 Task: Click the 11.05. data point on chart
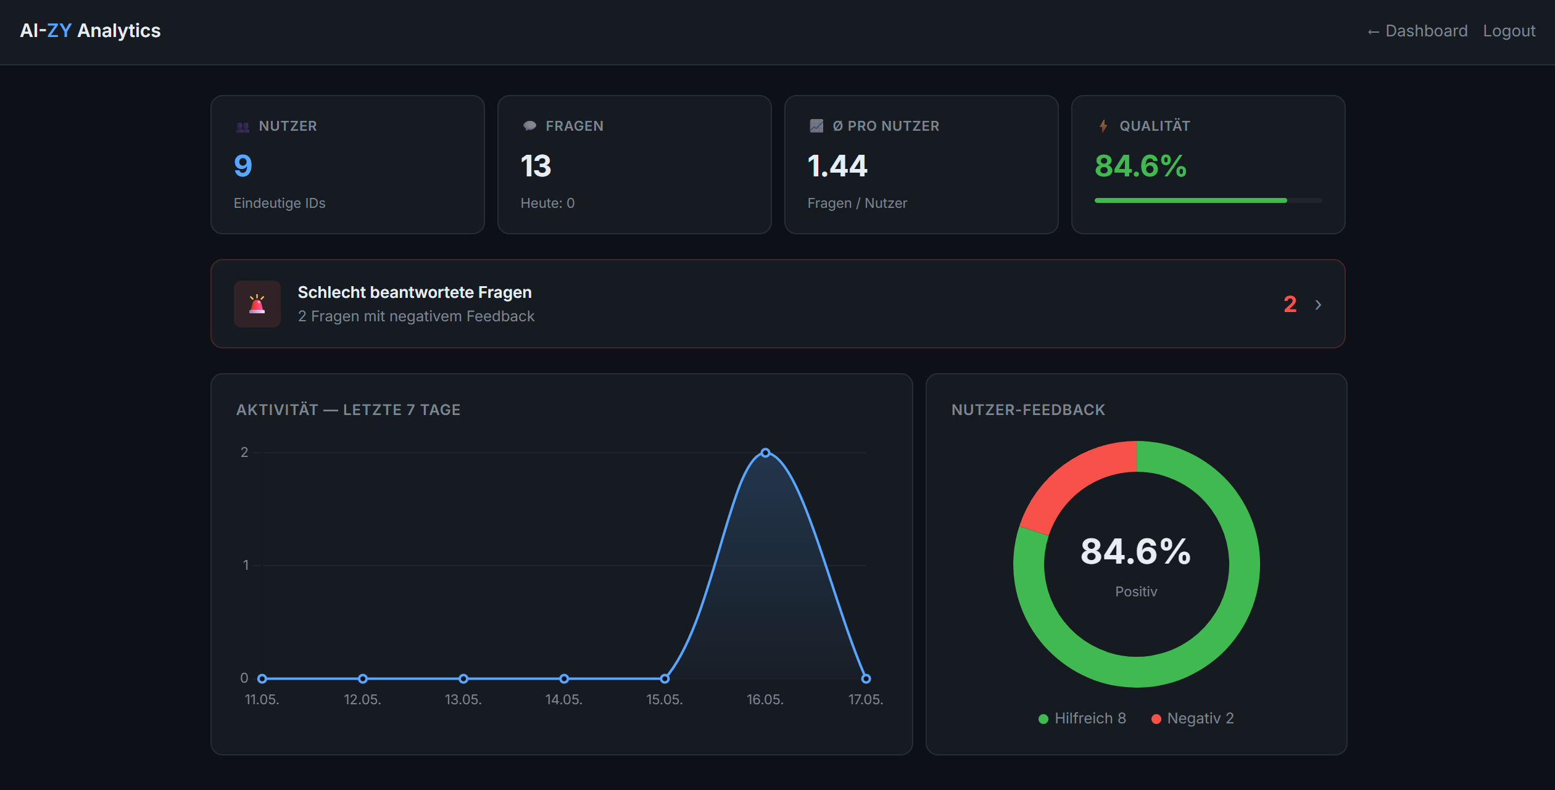(262, 678)
